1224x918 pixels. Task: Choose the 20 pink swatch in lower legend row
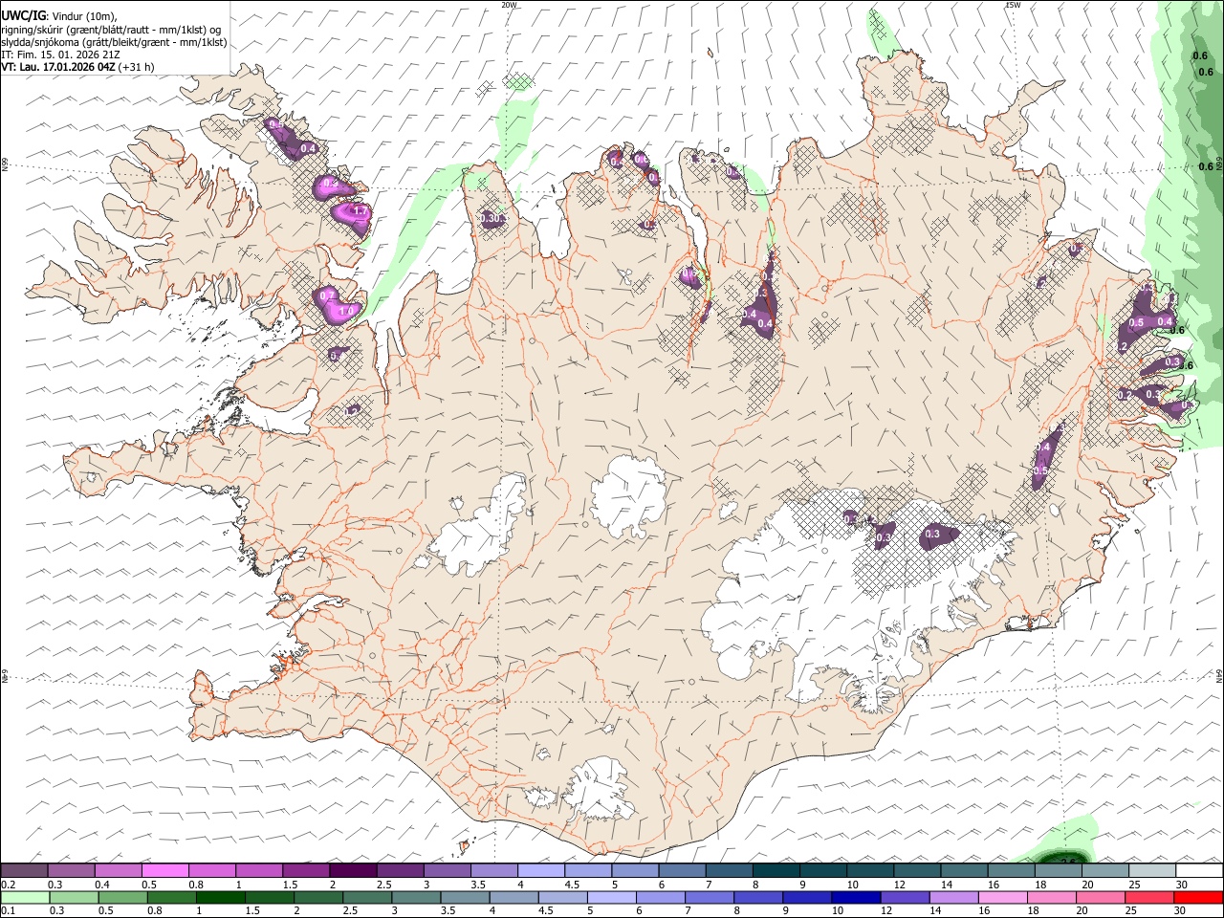point(1102,897)
